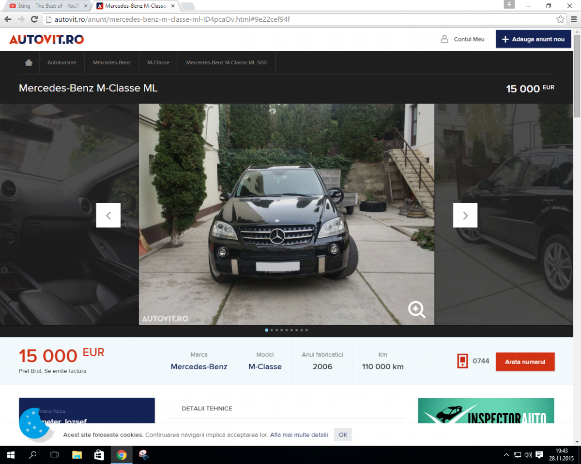This screenshot has width=581, height=464.
Task: Close the Sting YouTube tab
Action: point(86,6)
